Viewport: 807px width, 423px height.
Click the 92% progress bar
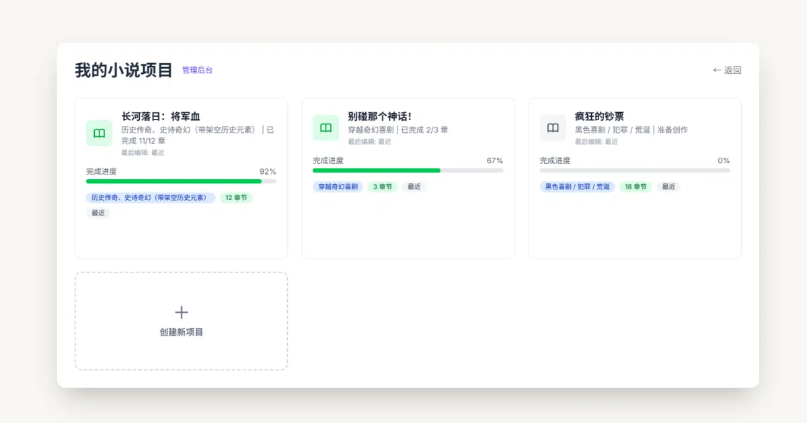(181, 181)
